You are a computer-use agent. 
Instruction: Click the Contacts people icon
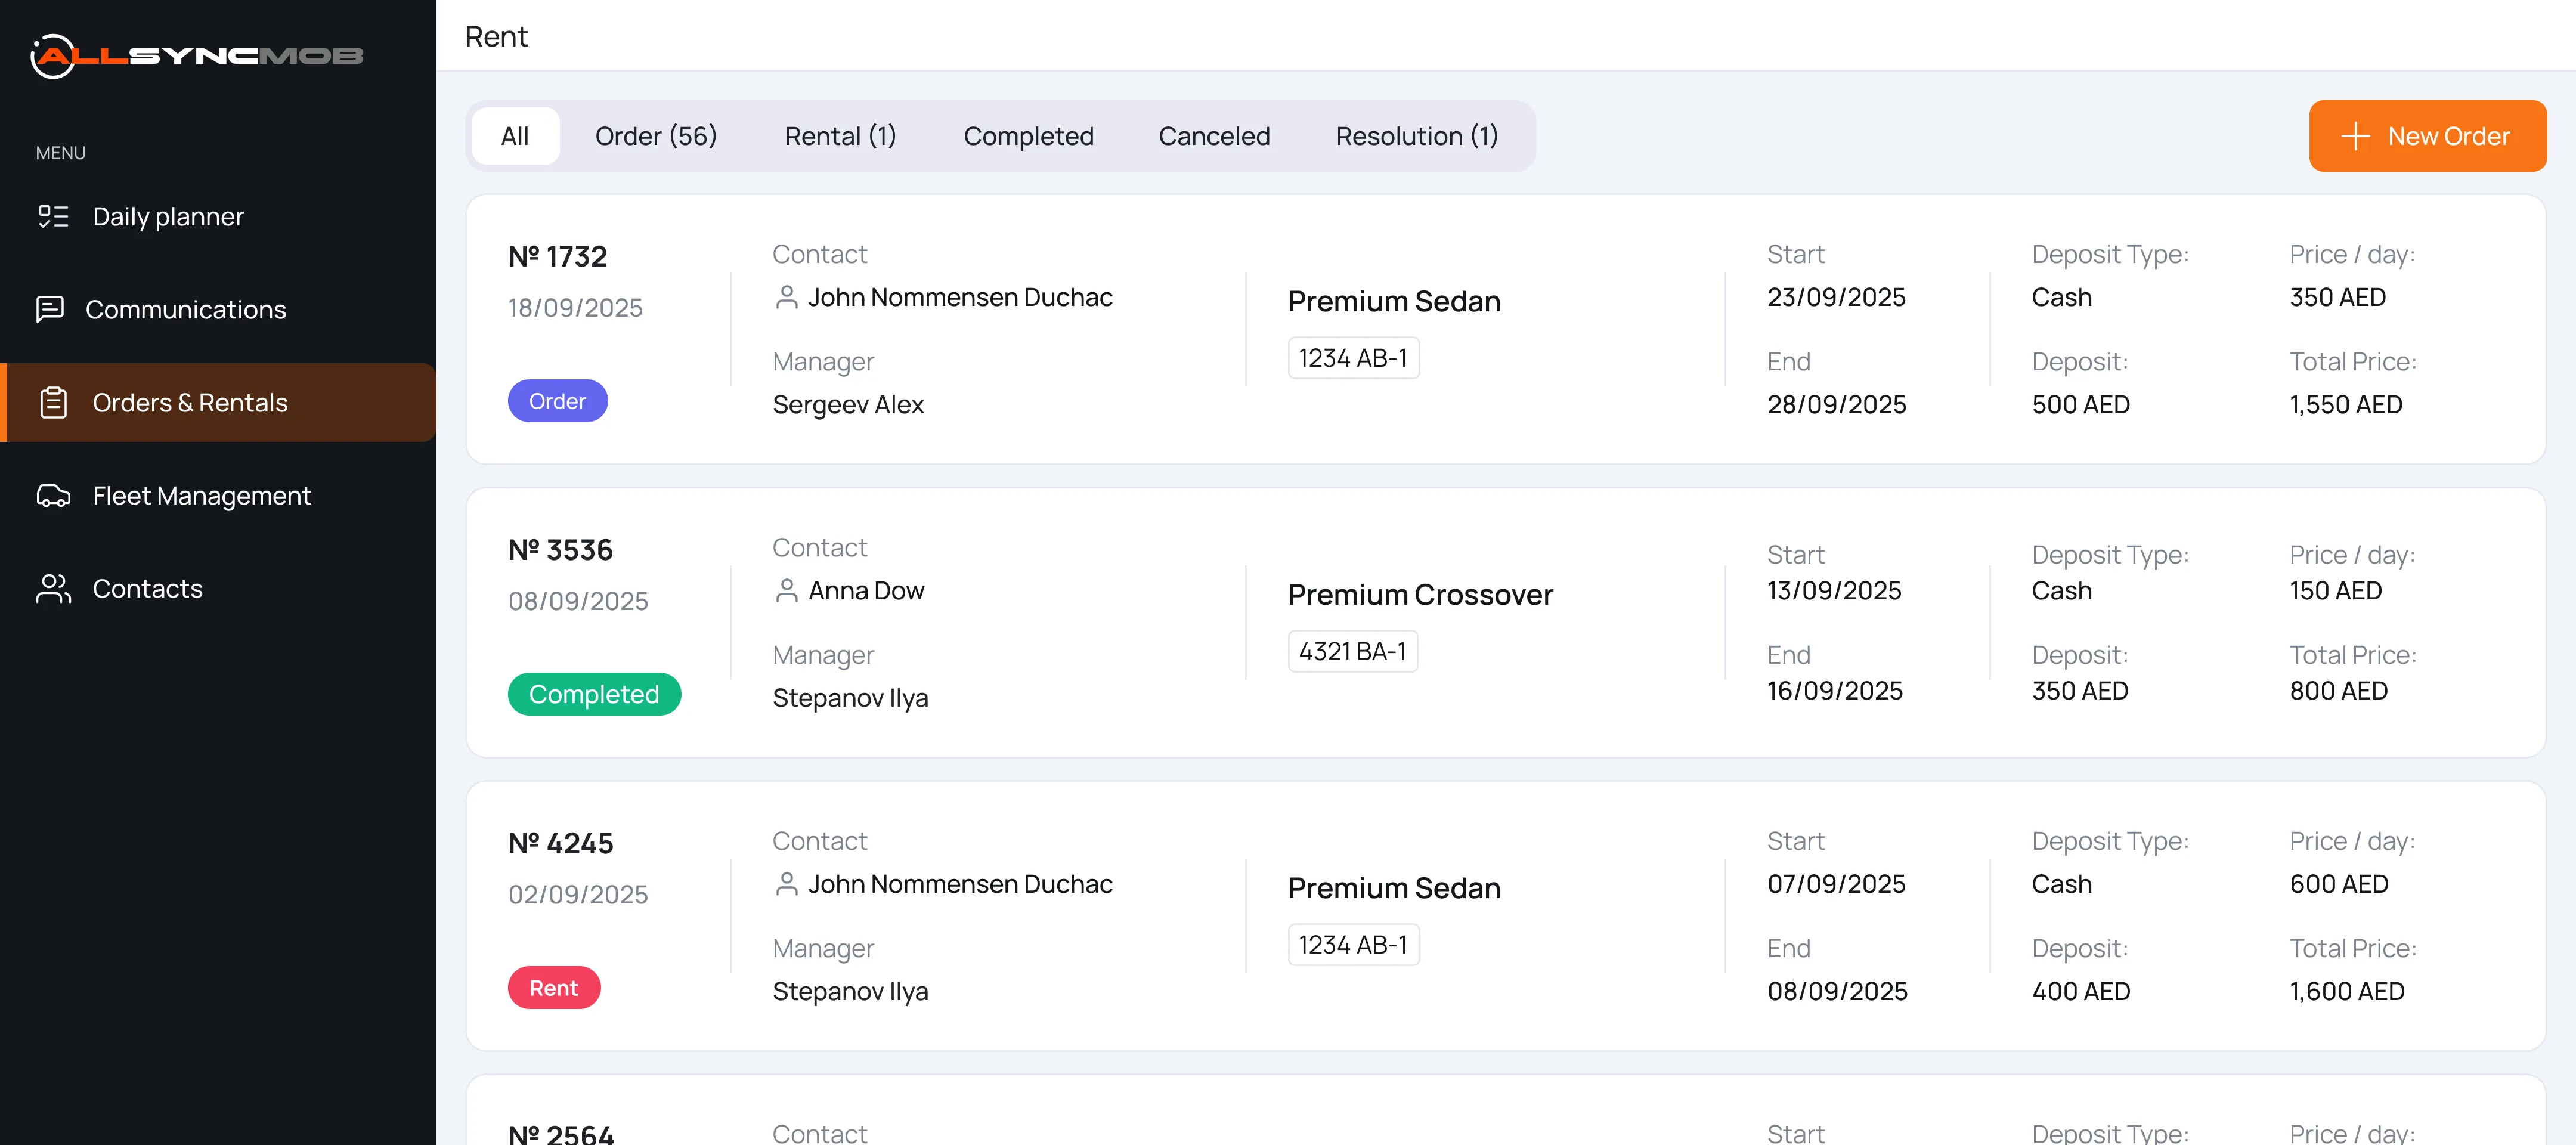coord(53,588)
